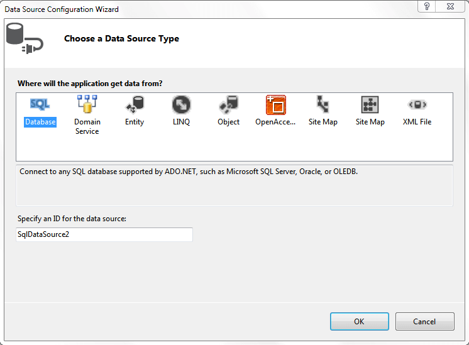The image size is (469, 345).
Task: Select the LINQ data source icon
Action: tap(181, 105)
